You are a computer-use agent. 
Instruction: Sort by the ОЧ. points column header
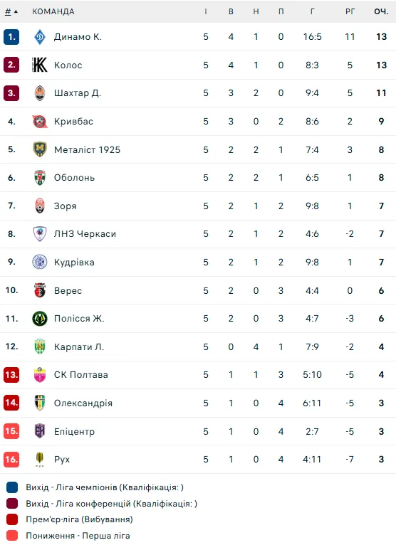pyautogui.click(x=381, y=11)
